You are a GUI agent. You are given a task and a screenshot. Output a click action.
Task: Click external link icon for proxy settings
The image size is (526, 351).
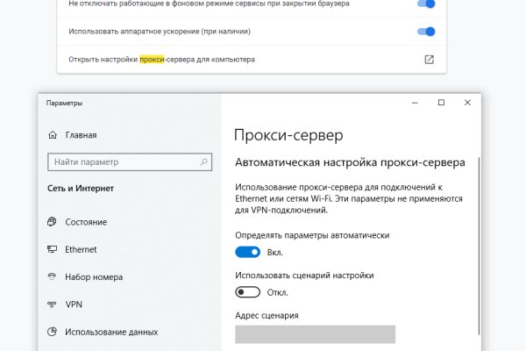pyautogui.click(x=429, y=60)
